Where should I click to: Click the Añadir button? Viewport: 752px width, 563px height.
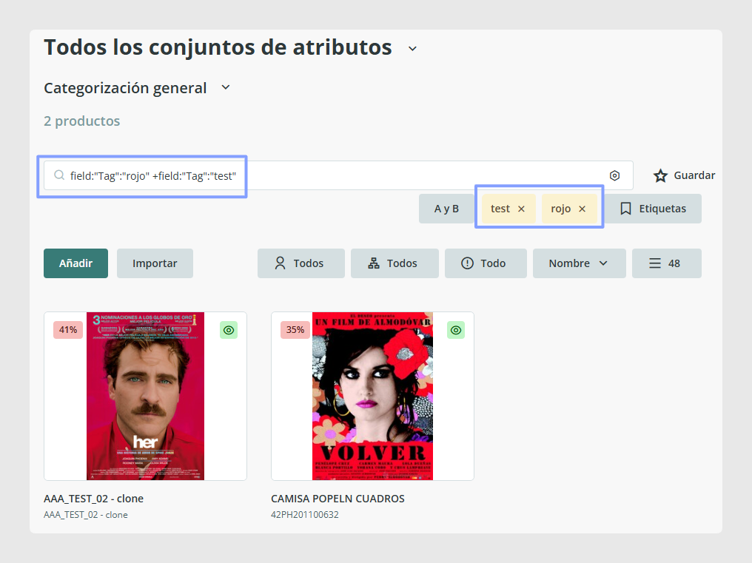(x=75, y=263)
